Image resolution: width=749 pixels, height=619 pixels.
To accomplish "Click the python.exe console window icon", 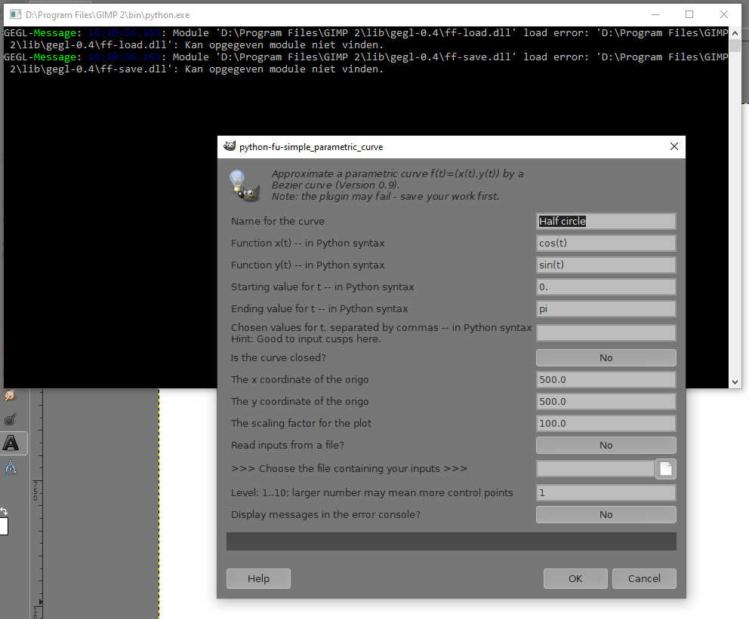I will (15, 15).
